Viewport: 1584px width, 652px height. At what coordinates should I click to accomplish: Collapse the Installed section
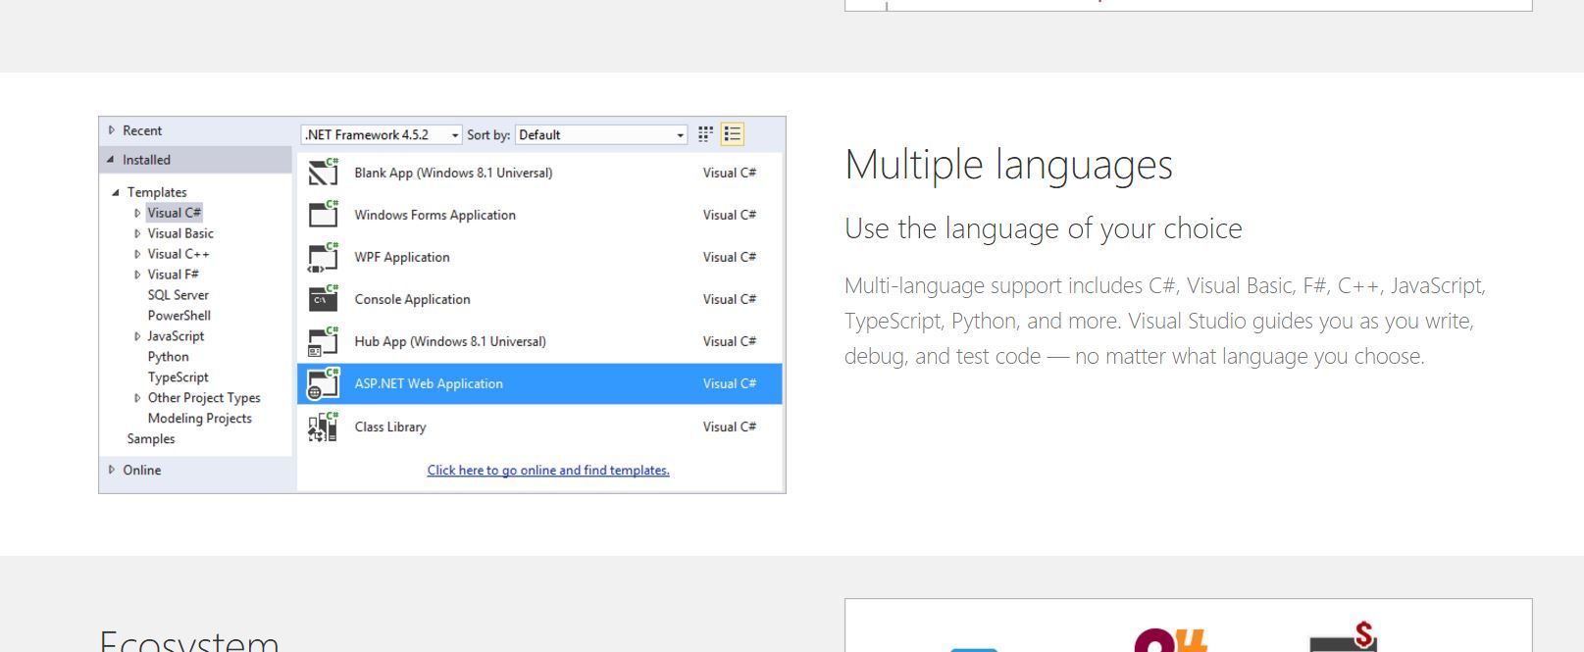coord(111,160)
